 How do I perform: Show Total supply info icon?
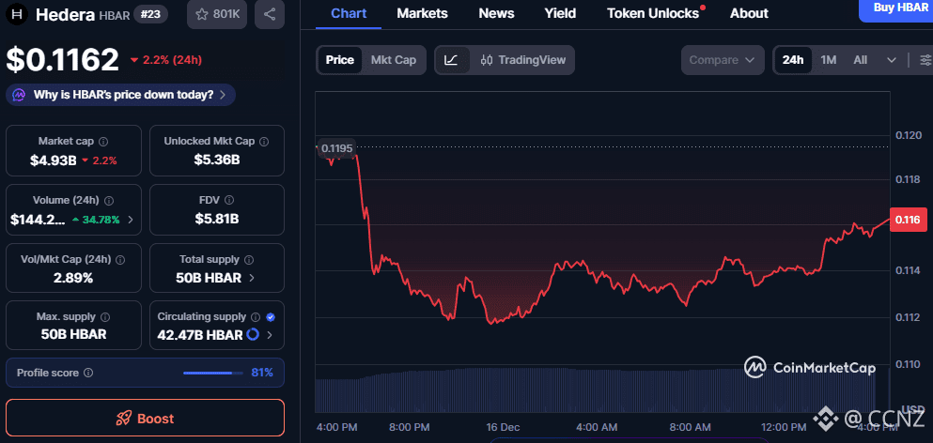pos(249,259)
